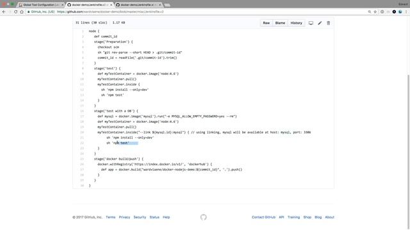This screenshot has height=230, width=410.
Task: Click first "myTestContainer.pull()" on line 10
Action: click(117, 79)
